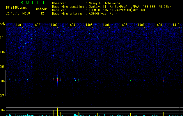Image resolution: width=183 pixels, height=116 pixels.
Task: Click the 1409 time marker
Action: (159, 25)
